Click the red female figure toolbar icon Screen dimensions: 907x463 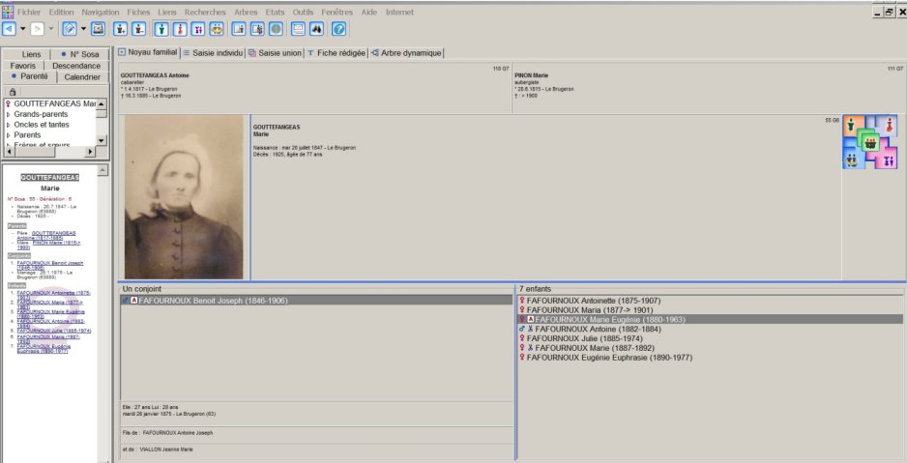(179, 29)
